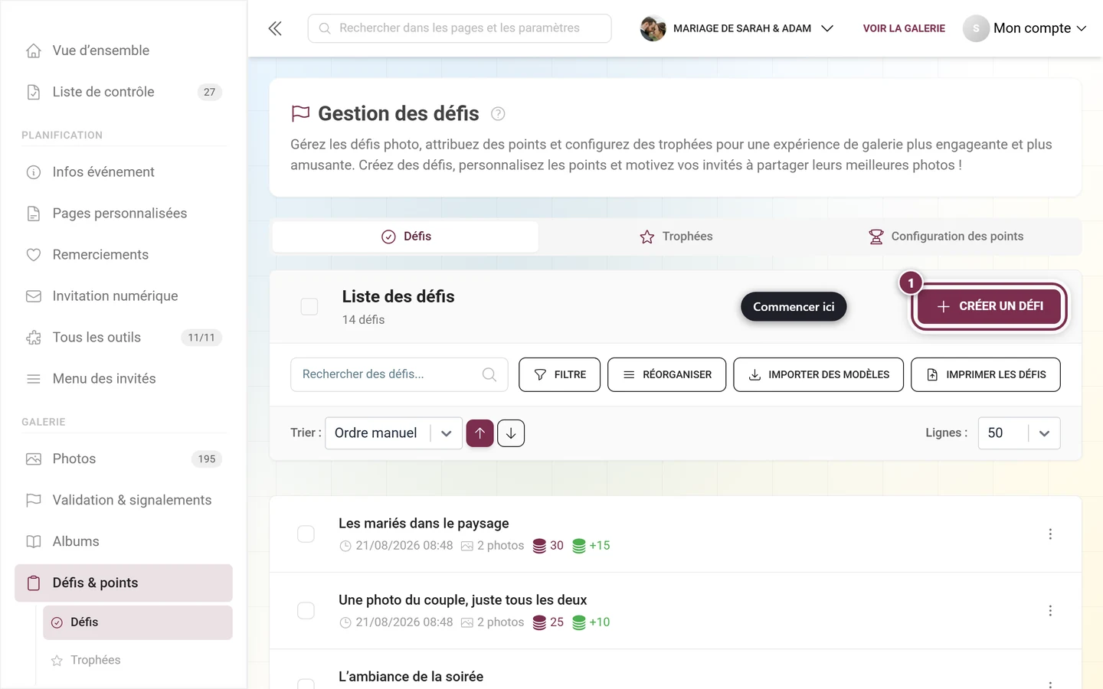Check the box for Une photo du couple

tap(306, 611)
